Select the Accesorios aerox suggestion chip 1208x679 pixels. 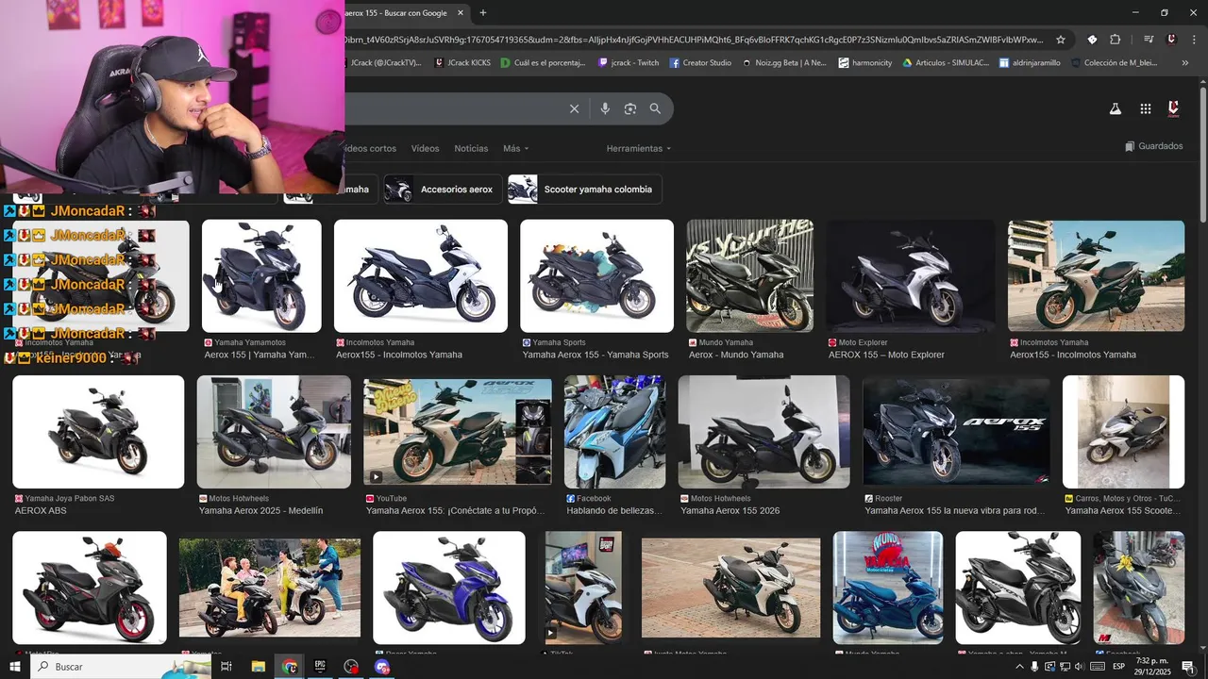[443, 189]
